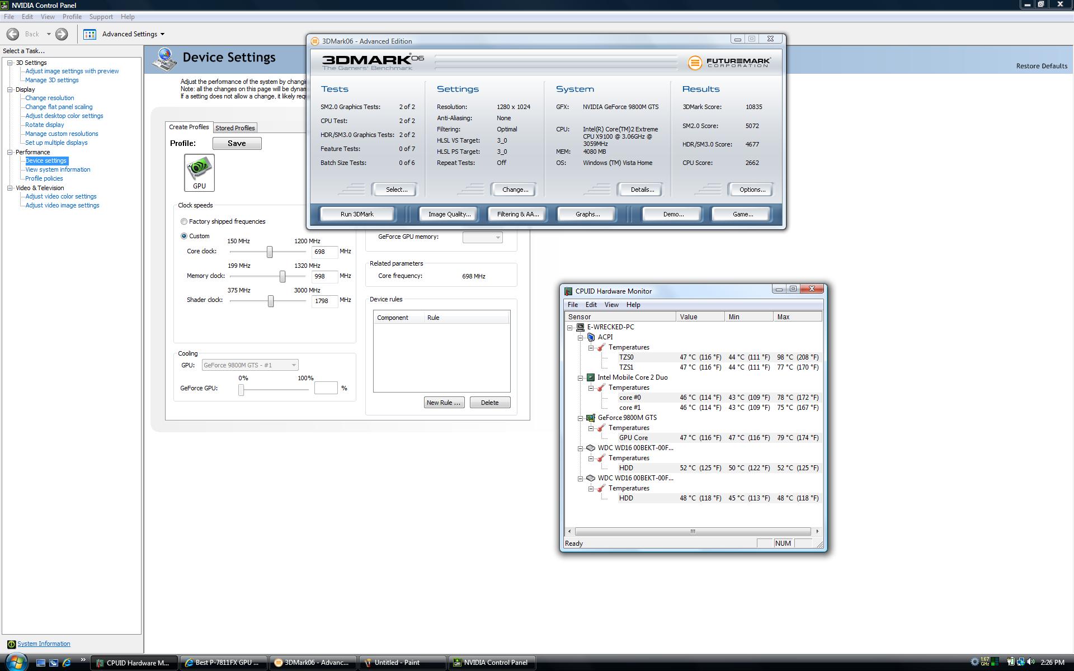This screenshot has height=671, width=1074.
Task: Click the E-WRECKED-PC computer icon in Hardware Monitor
Action: pos(580,327)
